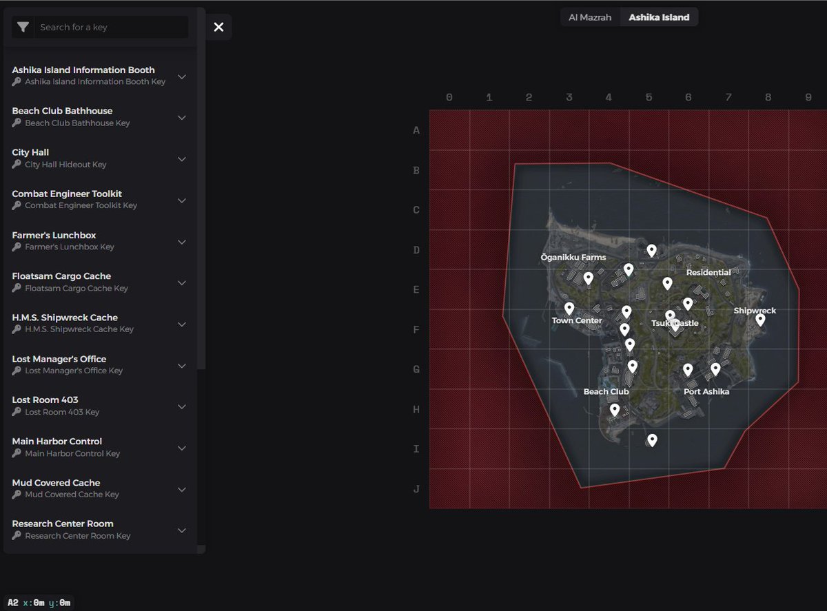The height and width of the screenshot is (611, 827).
Task: Expand H.M.S. Shipwreck Cache chevron
Action: coord(182,324)
